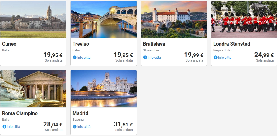277x136 pixels.
Task: Choose the 31,61 € Madrid price
Action: [x=123, y=125]
